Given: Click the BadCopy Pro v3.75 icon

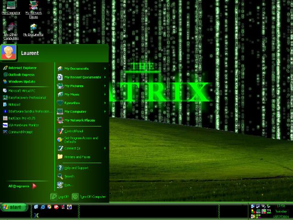Looking at the screenshot, I should tap(5, 118).
